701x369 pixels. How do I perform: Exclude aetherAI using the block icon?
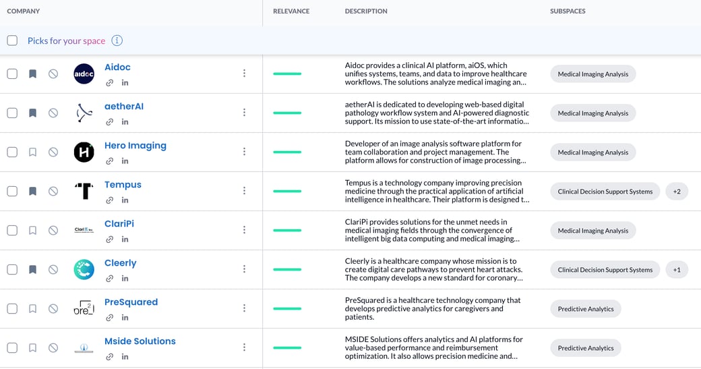[53, 113]
